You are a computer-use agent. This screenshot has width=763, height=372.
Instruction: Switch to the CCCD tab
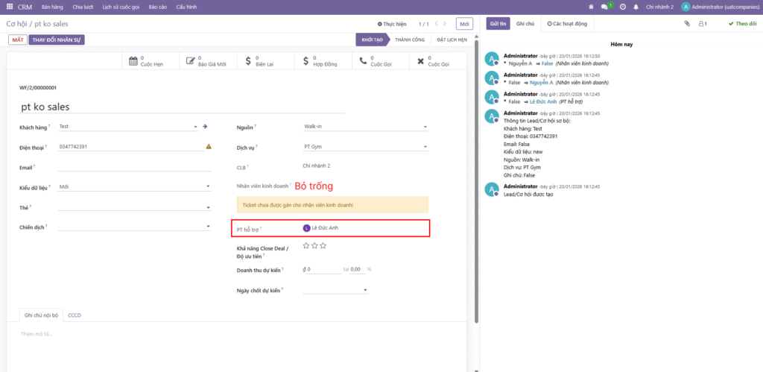coord(75,315)
